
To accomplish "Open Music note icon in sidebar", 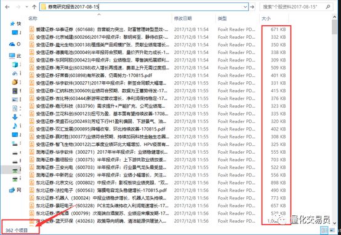I will [x=15, y=125].
